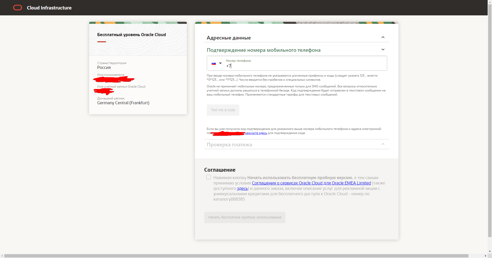The height and width of the screenshot is (258, 492).
Task: Click the Проверка платежа section heading
Action: [x=229, y=145]
